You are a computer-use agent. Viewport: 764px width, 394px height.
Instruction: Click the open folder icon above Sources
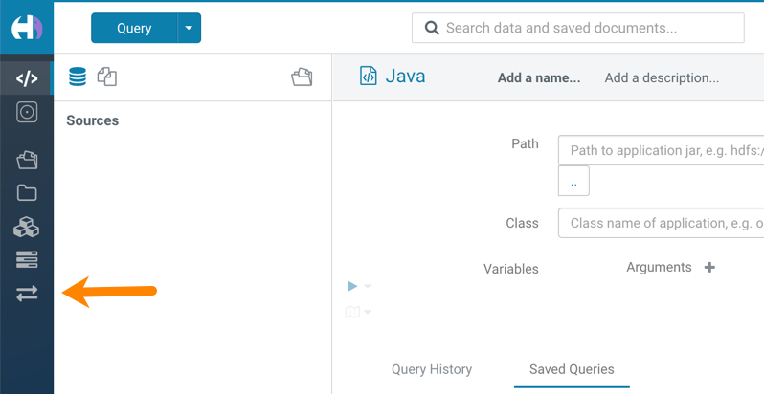(302, 77)
